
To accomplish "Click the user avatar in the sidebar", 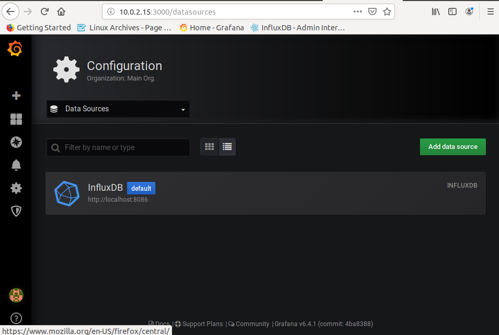I will click(x=16, y=295).
